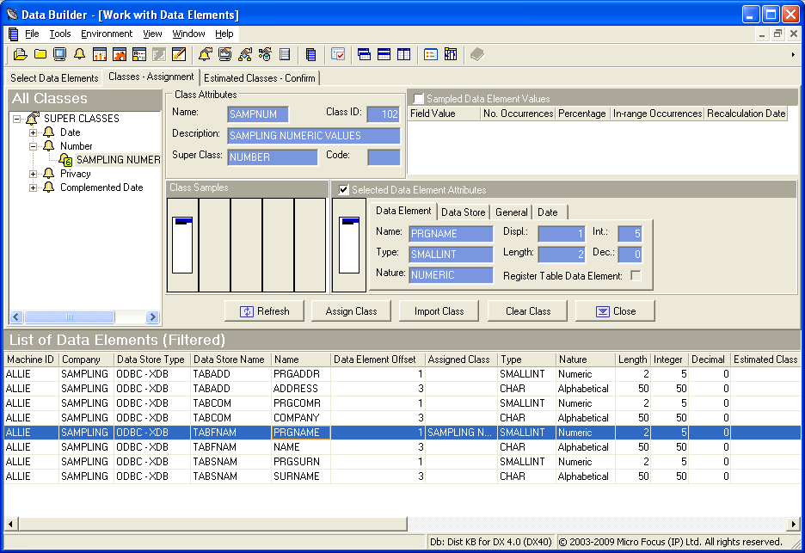Image resolution: width=805 pixels, height=553 pixels.
Task: Click the Assign Class button
Action: click(351, 310)
